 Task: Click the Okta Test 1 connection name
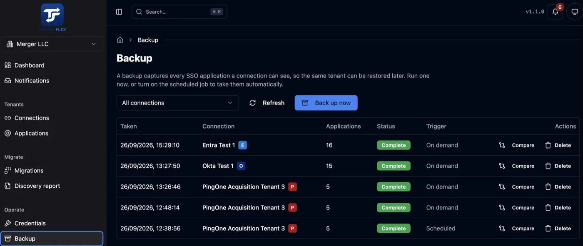click(x=218, y=166)
